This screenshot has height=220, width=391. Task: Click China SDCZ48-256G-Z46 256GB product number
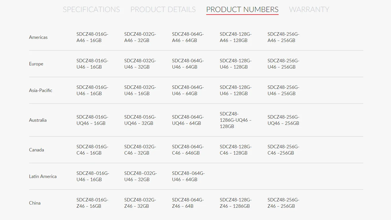283,203
